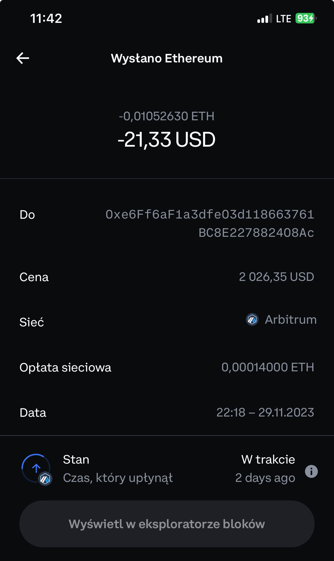The height and width of the screenshot is (561, 334).
Task: Tap the 11:42 clock in status bar
Action: [x=46, y=19]
